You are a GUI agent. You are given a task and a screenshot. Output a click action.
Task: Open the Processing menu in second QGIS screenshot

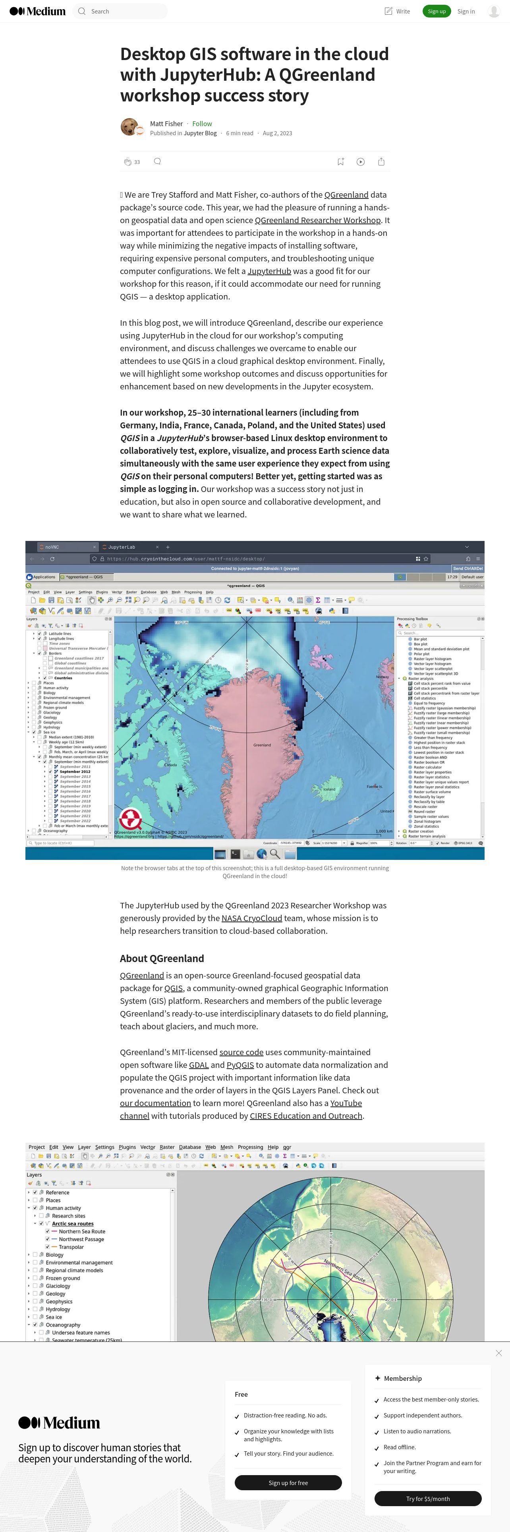251,1147
